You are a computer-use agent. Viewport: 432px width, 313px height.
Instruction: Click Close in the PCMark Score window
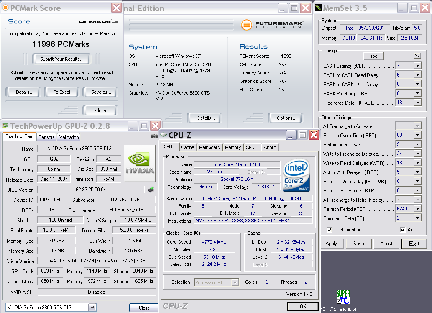(100, 110)
